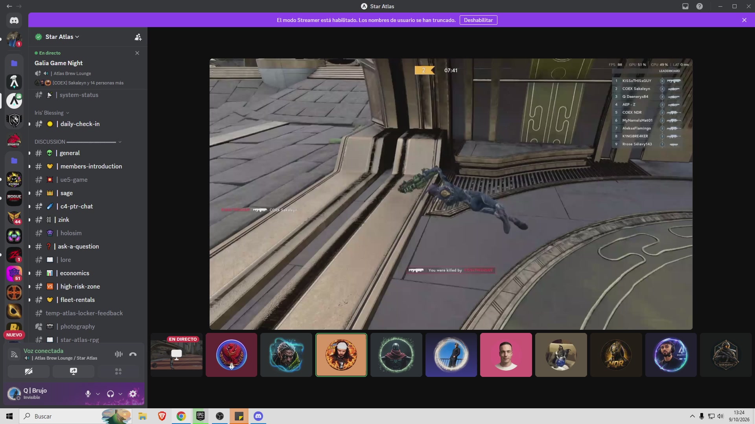Open the Galia Game Night event title
The image size is (755, 424).
click(59, 63)
